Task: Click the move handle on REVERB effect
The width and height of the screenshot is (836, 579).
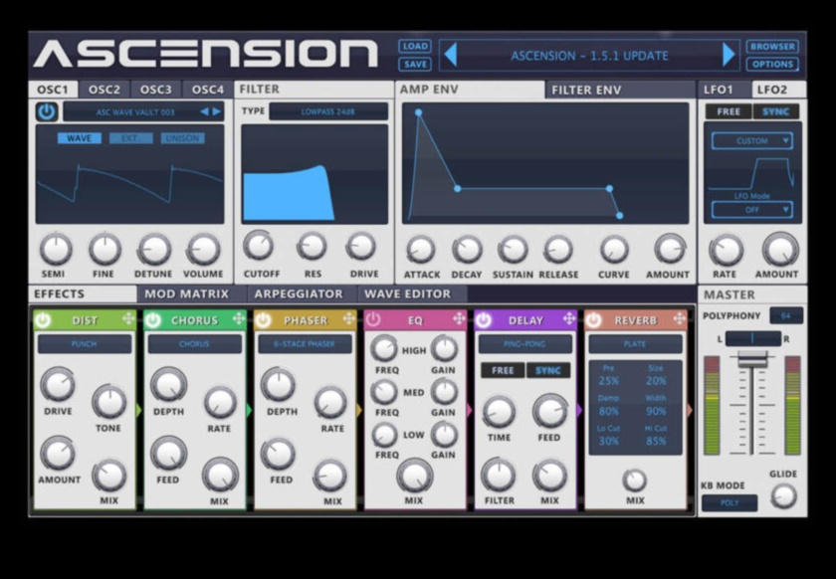Action: click(680, 319)
